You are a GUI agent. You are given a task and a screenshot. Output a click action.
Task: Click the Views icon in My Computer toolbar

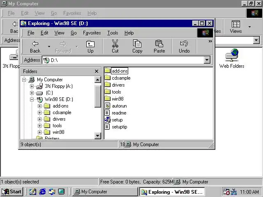235,24
